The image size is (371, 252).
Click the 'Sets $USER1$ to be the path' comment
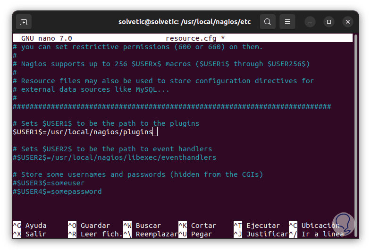coord(106,123)
